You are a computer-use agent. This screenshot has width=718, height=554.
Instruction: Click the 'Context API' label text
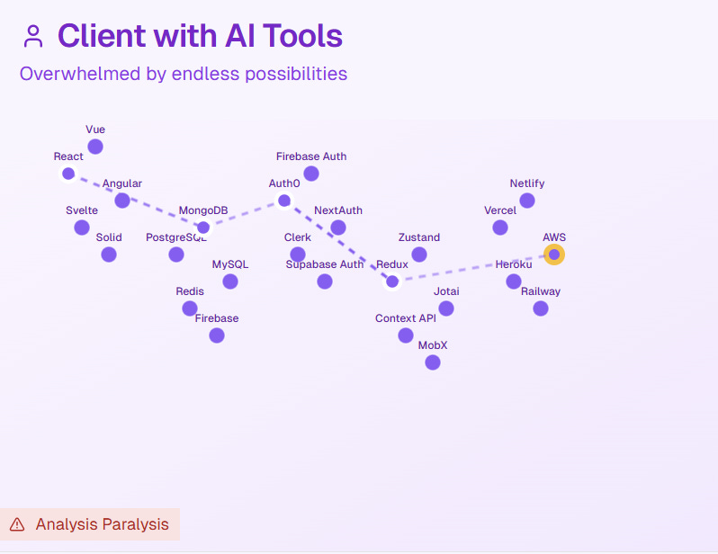pyautogui.click(x=406, y=318)
